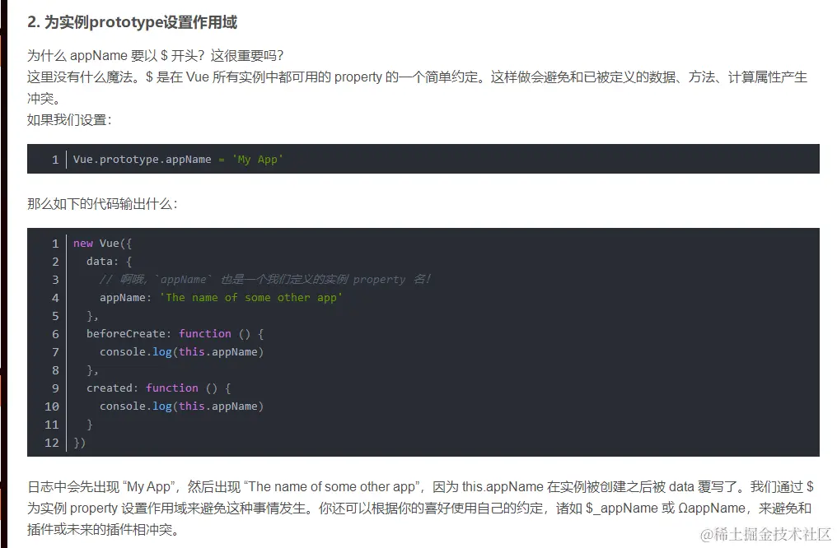Screen dimensions: 837x548
Task: Click the grey italic comment on line 3
Action: tap(264, 280)
